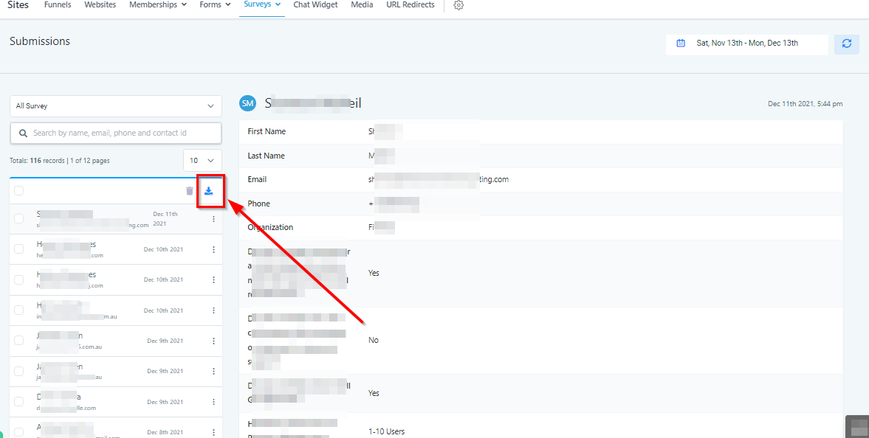Screen dimensions: 869x438
Task: Check the Dec 11th 2021 submission checkbox
Action: (x=19, y=219)
